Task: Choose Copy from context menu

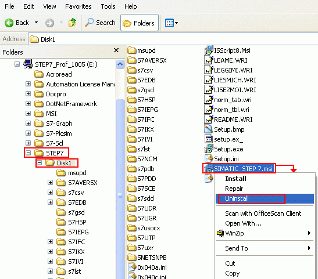Action: point(233,273)
